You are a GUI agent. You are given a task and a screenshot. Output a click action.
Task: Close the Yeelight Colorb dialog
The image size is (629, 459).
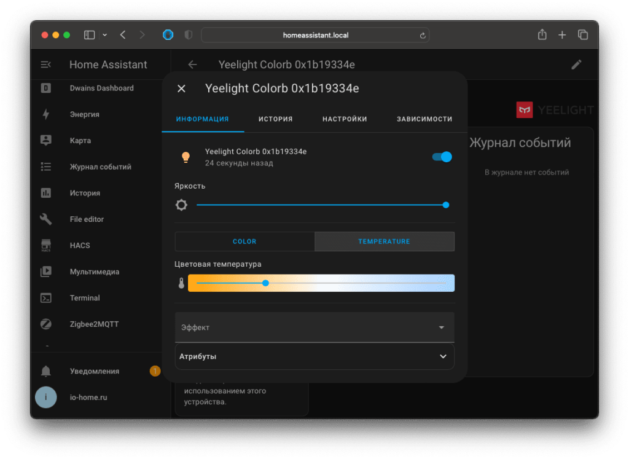pyautogui.click(x=181, y=88)
